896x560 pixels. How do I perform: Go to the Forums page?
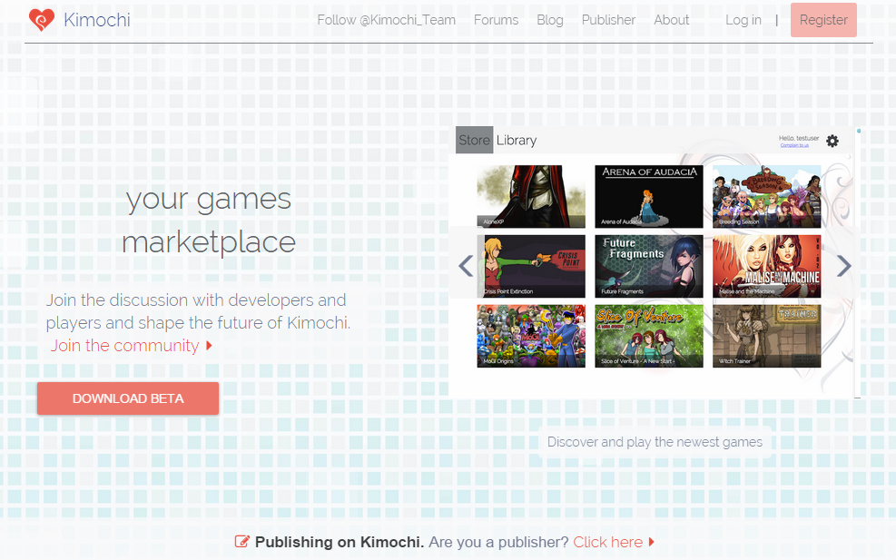click(496, 20)
